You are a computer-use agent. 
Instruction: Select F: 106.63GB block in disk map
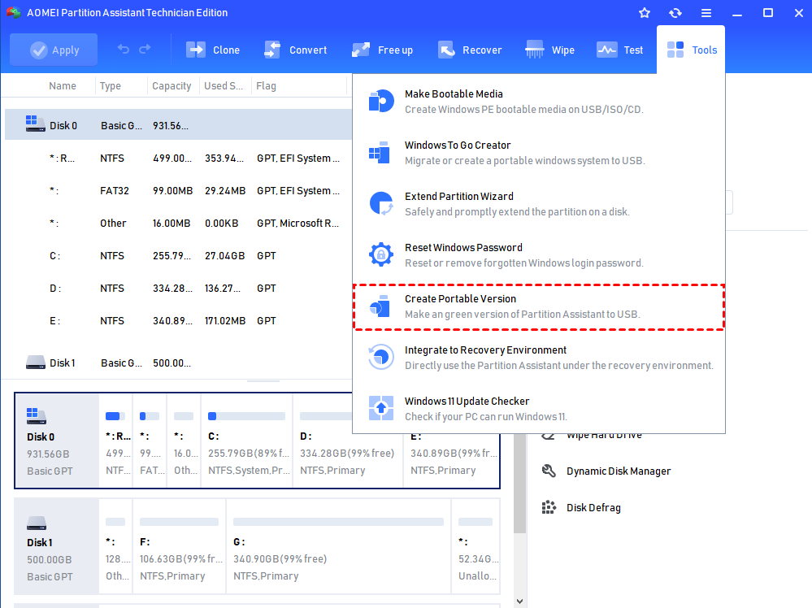coord(179,546)
